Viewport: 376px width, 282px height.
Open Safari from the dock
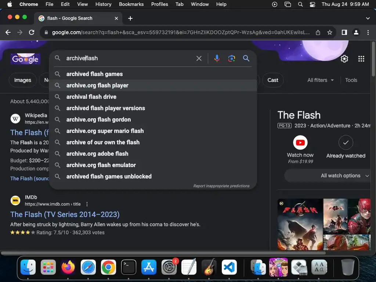coord(88,267)
